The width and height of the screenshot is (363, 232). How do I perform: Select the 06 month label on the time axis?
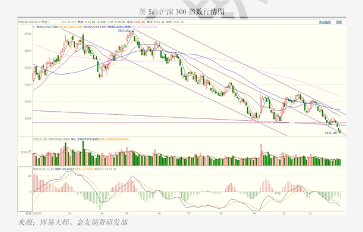pyautogui.click(x=159, y=214)
